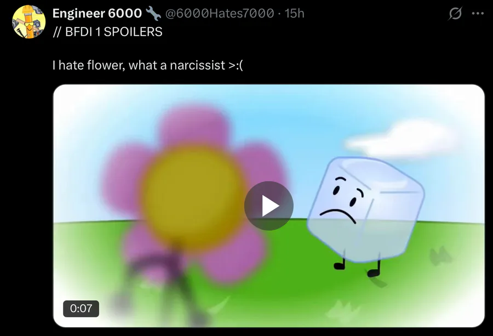Open the Engineer 6000 display name link
Screen dimensions: 493x336
[x=97, y=14]
